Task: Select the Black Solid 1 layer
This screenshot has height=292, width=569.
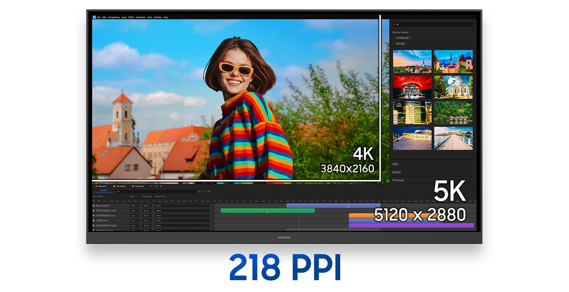Action: pos(102,206)
